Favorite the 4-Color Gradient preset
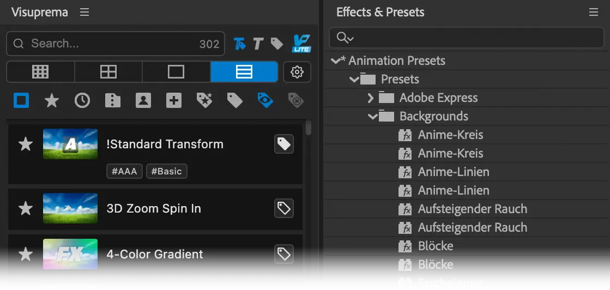610x290 pixels. [x=26, y=254]
